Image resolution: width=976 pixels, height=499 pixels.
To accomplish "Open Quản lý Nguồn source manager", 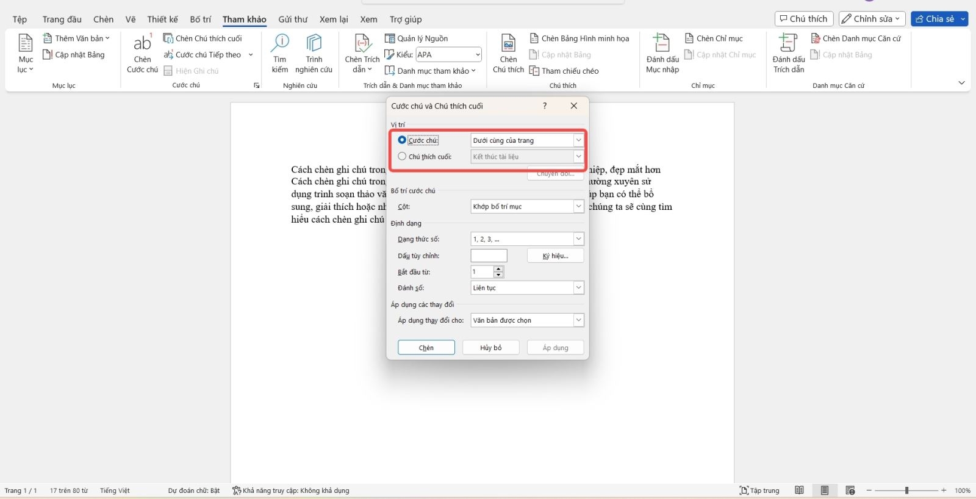I will [x=417, y=38].
